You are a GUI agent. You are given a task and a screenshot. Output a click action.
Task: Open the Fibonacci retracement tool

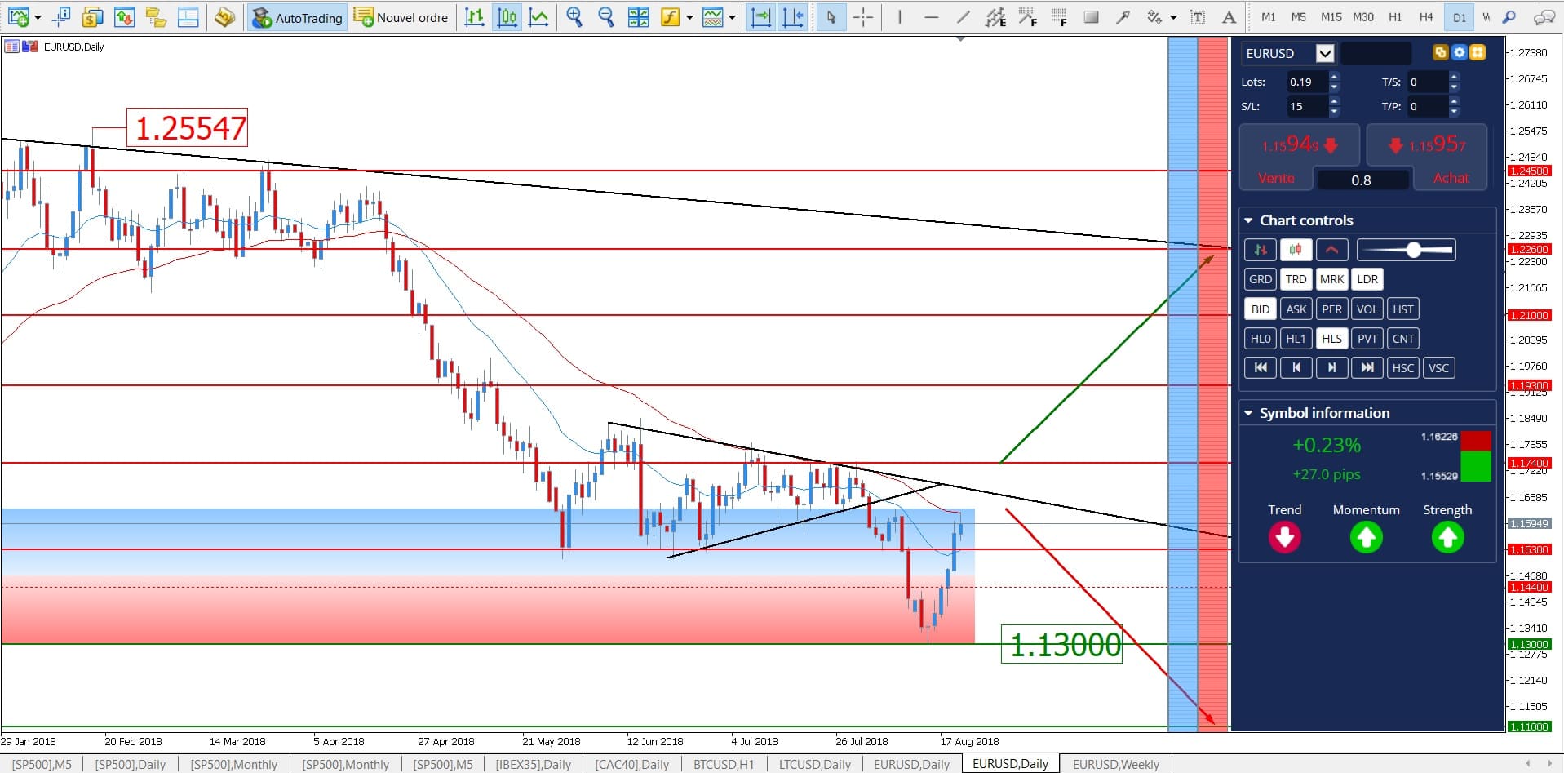point(1058,17)
